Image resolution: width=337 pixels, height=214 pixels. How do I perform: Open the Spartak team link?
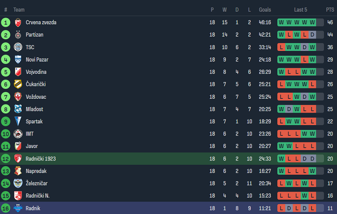click(x=34, y=122)
